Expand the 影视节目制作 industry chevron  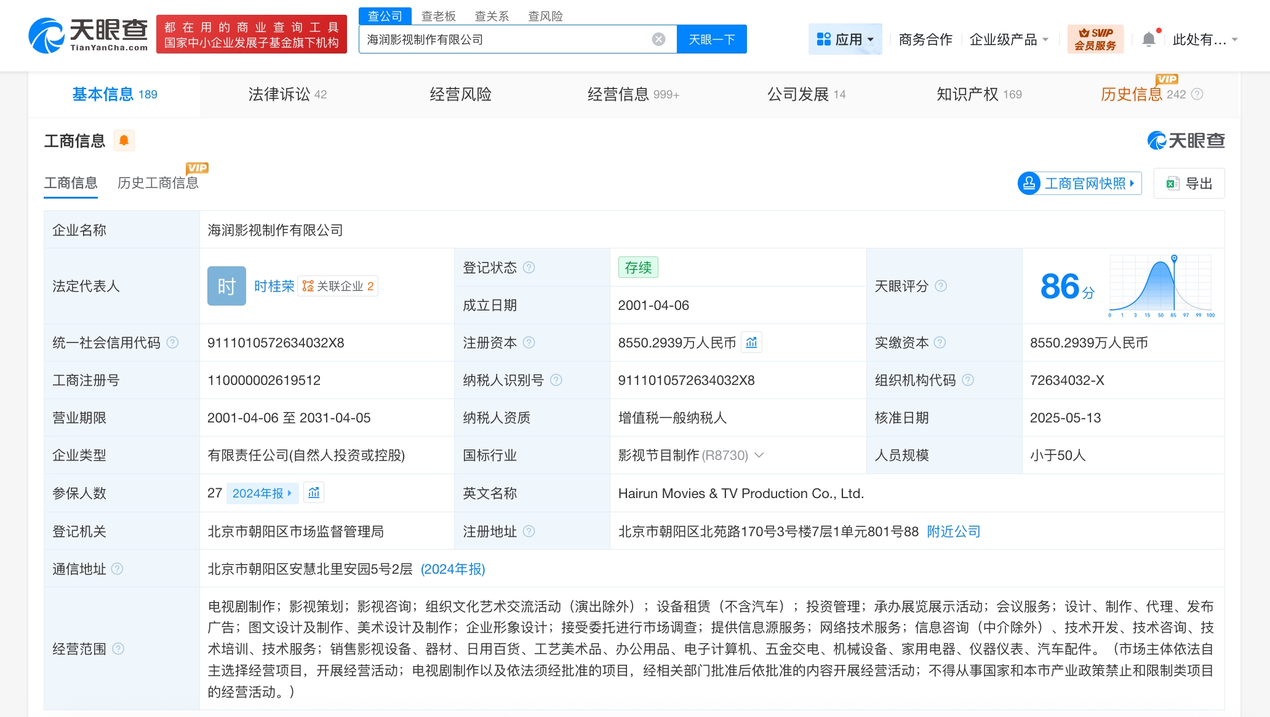pos(759,455)
